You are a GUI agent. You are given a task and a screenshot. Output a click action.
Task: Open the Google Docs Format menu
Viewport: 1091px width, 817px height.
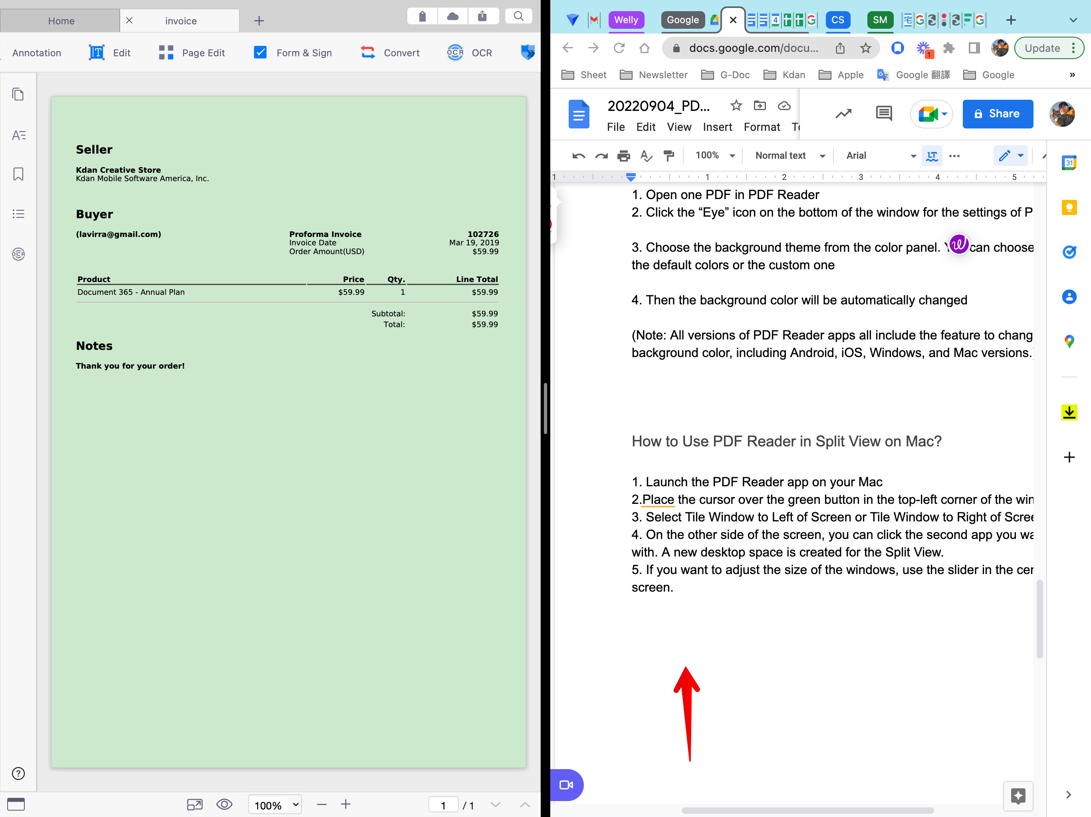pyautogui.click(x=762, y=127)
